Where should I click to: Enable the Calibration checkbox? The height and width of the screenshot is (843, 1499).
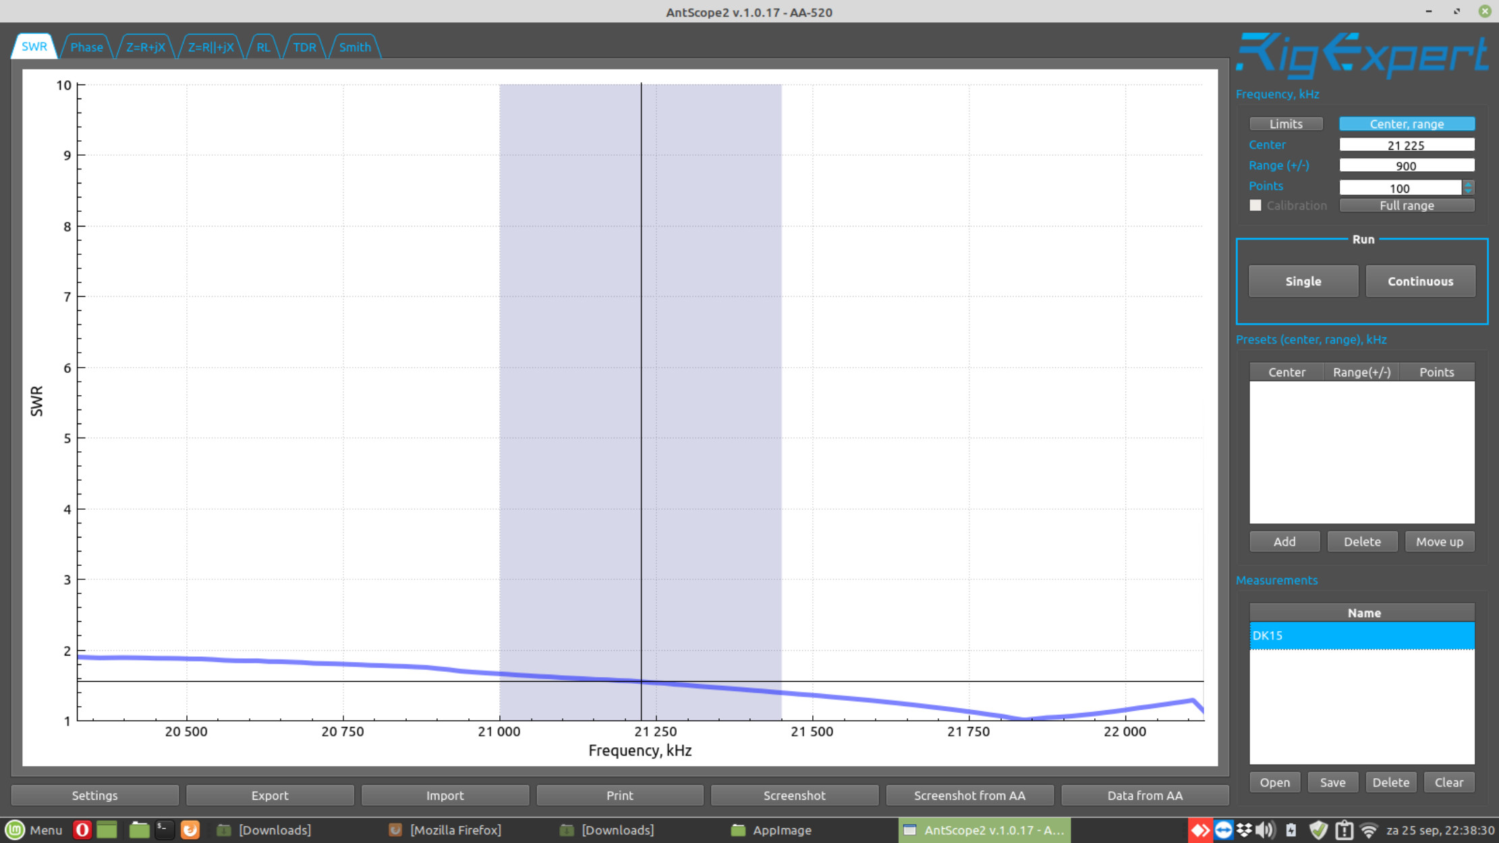pyautogui.click(x=1255, y=205)
